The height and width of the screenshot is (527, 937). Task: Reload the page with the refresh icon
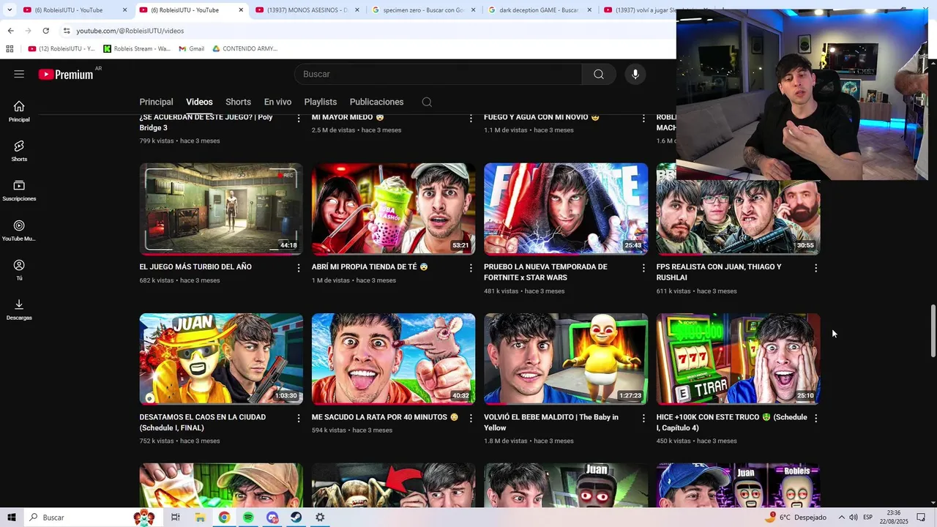click(45, 31)
